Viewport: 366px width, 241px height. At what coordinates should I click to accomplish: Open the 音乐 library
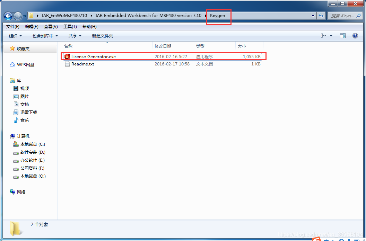click(x=25, y=120)
